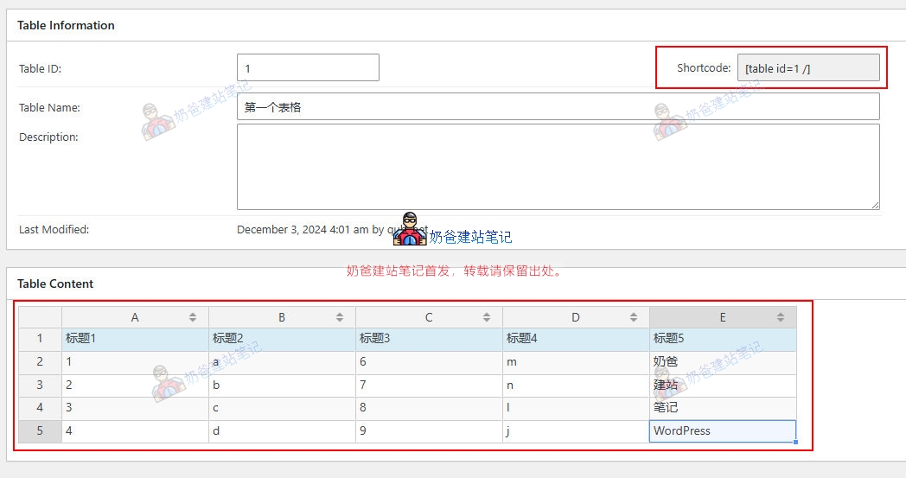Screen dimensions: 906x478
Task: Click cell C2 containing 6
Action: (429, 362)
